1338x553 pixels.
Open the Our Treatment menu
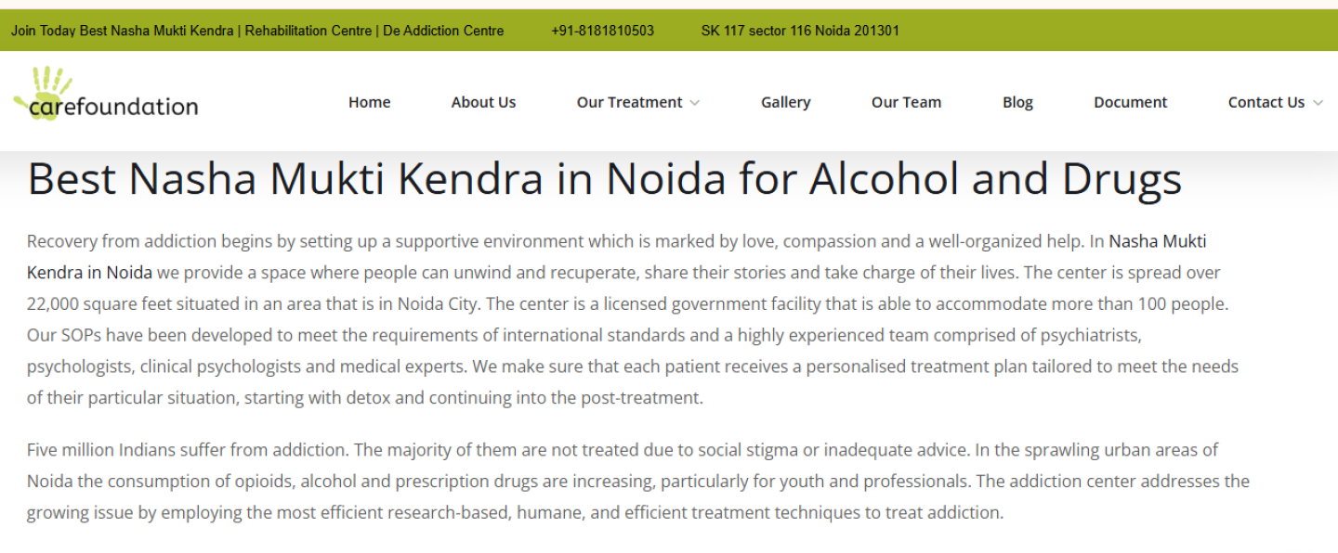click(629, 102)
